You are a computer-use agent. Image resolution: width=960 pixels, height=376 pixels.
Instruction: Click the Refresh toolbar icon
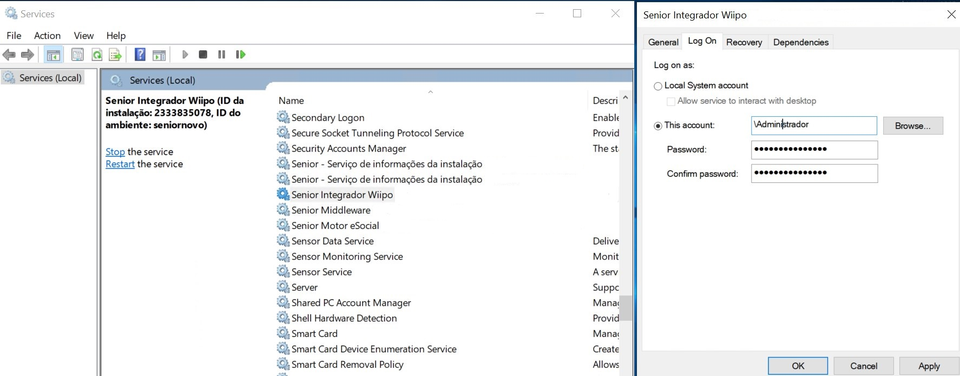tap(97, 55)
